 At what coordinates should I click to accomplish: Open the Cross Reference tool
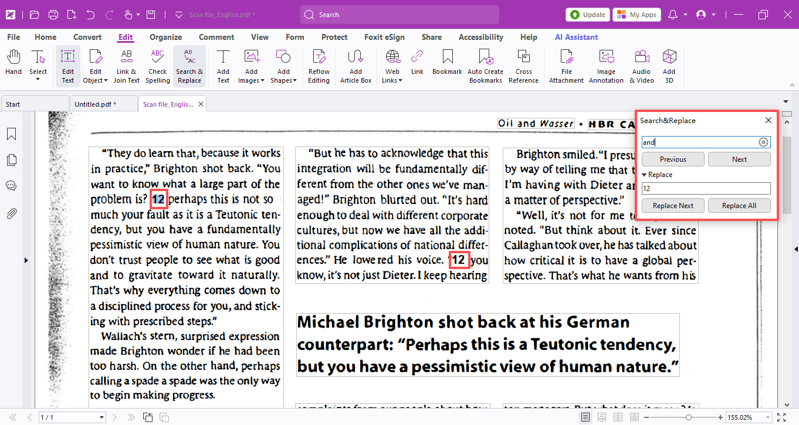pyautogui.click(x=524, y=66)
